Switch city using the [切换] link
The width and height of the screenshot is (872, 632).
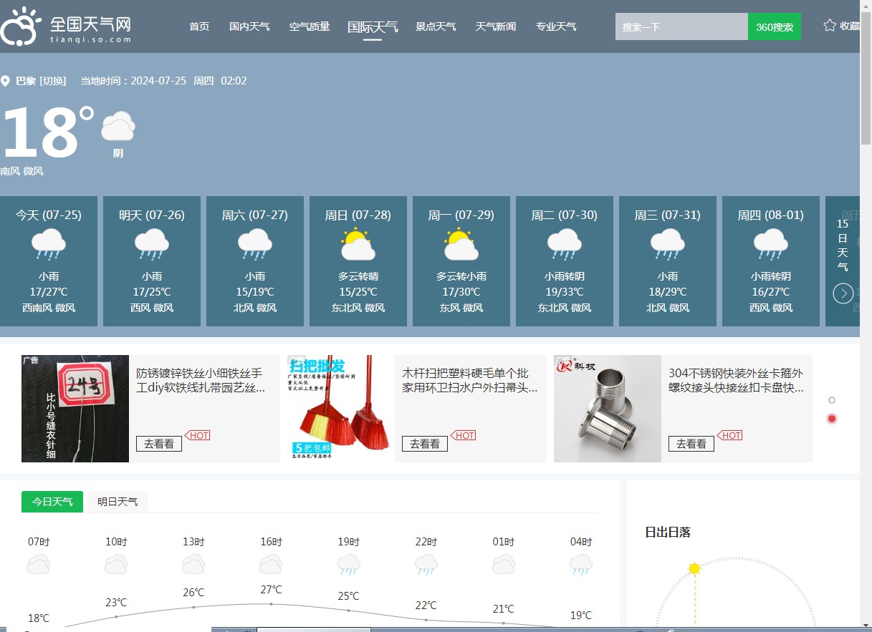pos(53,81)
